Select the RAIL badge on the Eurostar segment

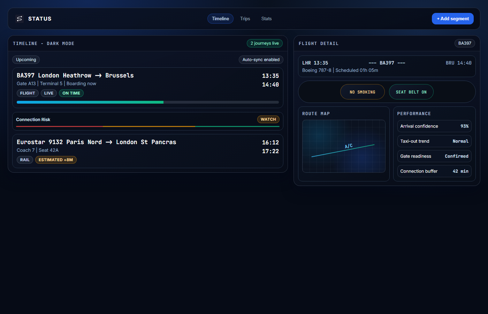click(x=25, y=159)
